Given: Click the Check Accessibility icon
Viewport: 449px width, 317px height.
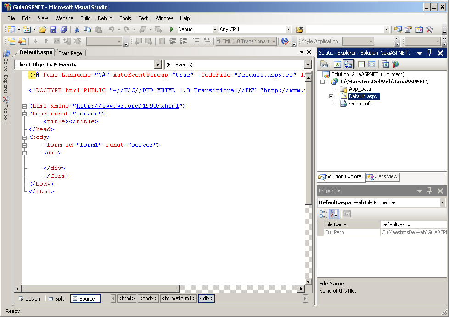Looking at the screenshot, I should click(285, 41).
